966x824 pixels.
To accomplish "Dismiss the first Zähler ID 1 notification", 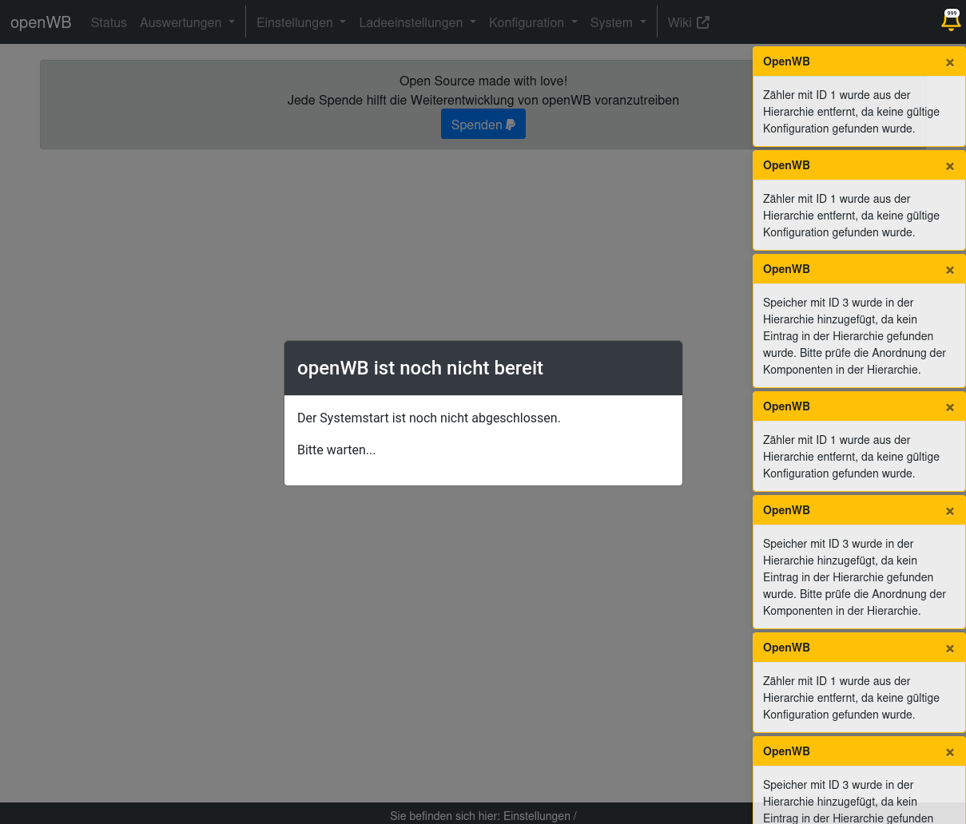I will [950, 62].
